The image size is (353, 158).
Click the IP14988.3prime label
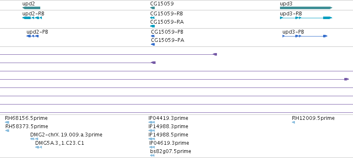point(168,126)
